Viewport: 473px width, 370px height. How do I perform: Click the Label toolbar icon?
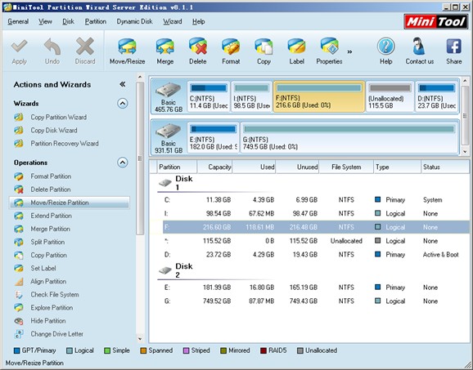click(296, 47)
